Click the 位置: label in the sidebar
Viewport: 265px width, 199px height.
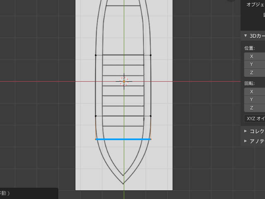[x=249, y=48]
